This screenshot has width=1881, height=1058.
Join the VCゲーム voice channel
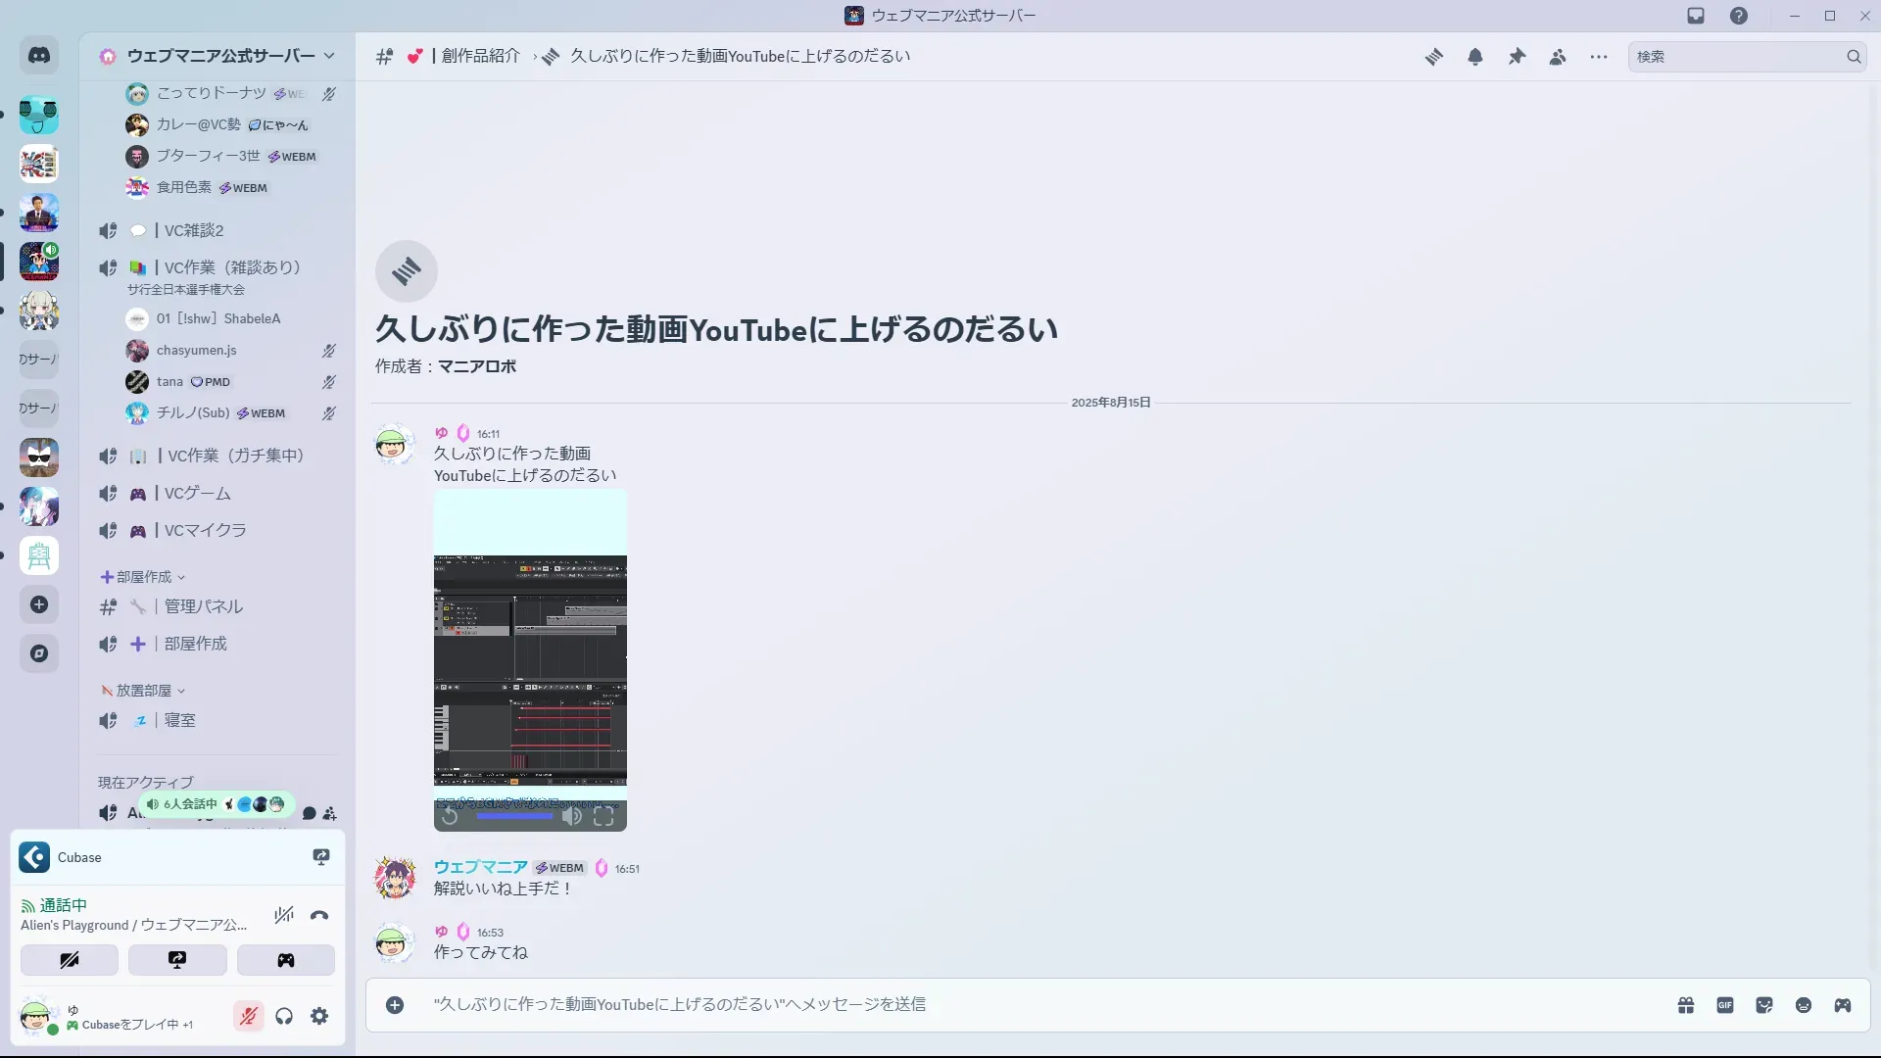[197, 493]
